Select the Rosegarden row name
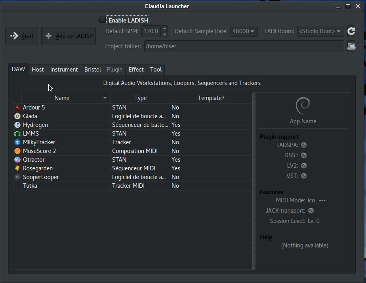 tap(38, 168)
